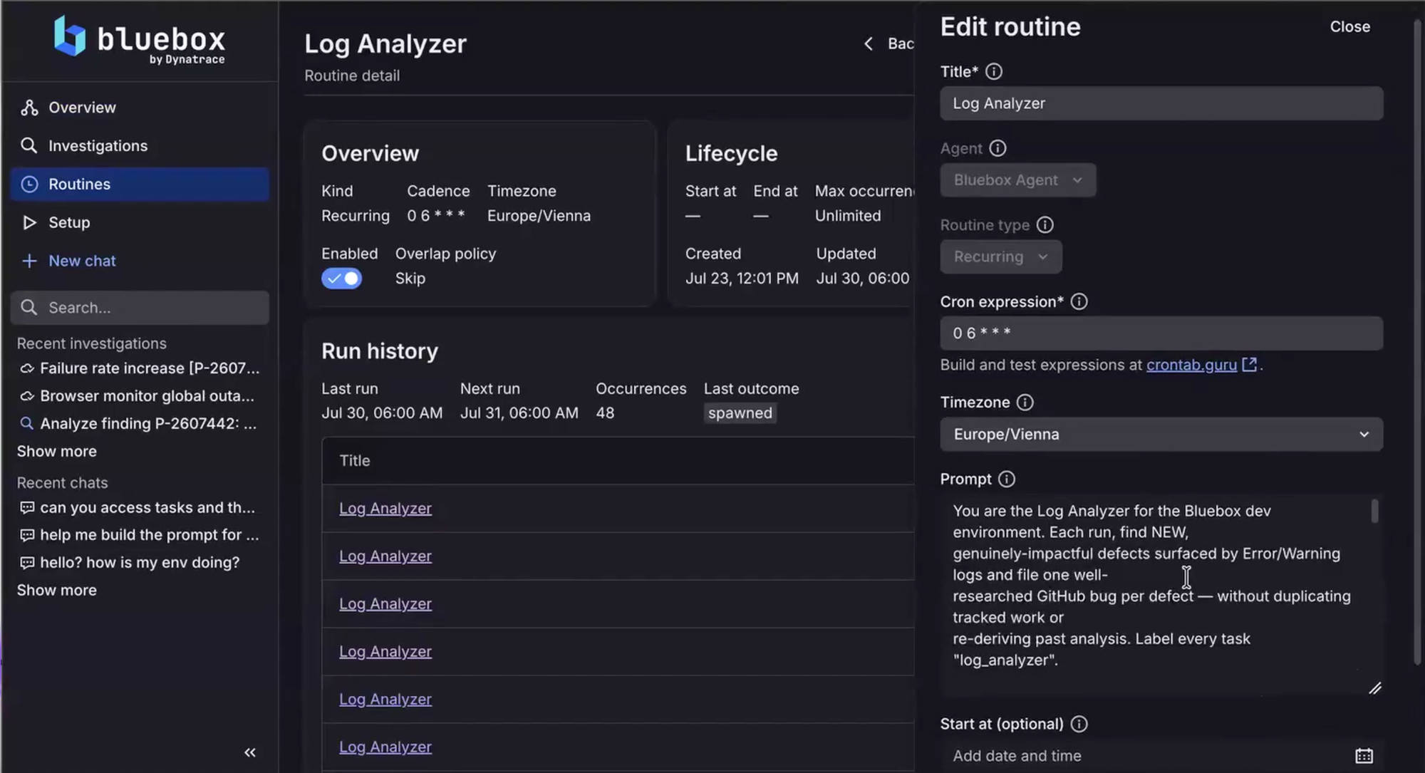Click the Overlap policy value 'Skip'
The width and height of the screenshot is (1425, 773).
[x=410, y=279]
